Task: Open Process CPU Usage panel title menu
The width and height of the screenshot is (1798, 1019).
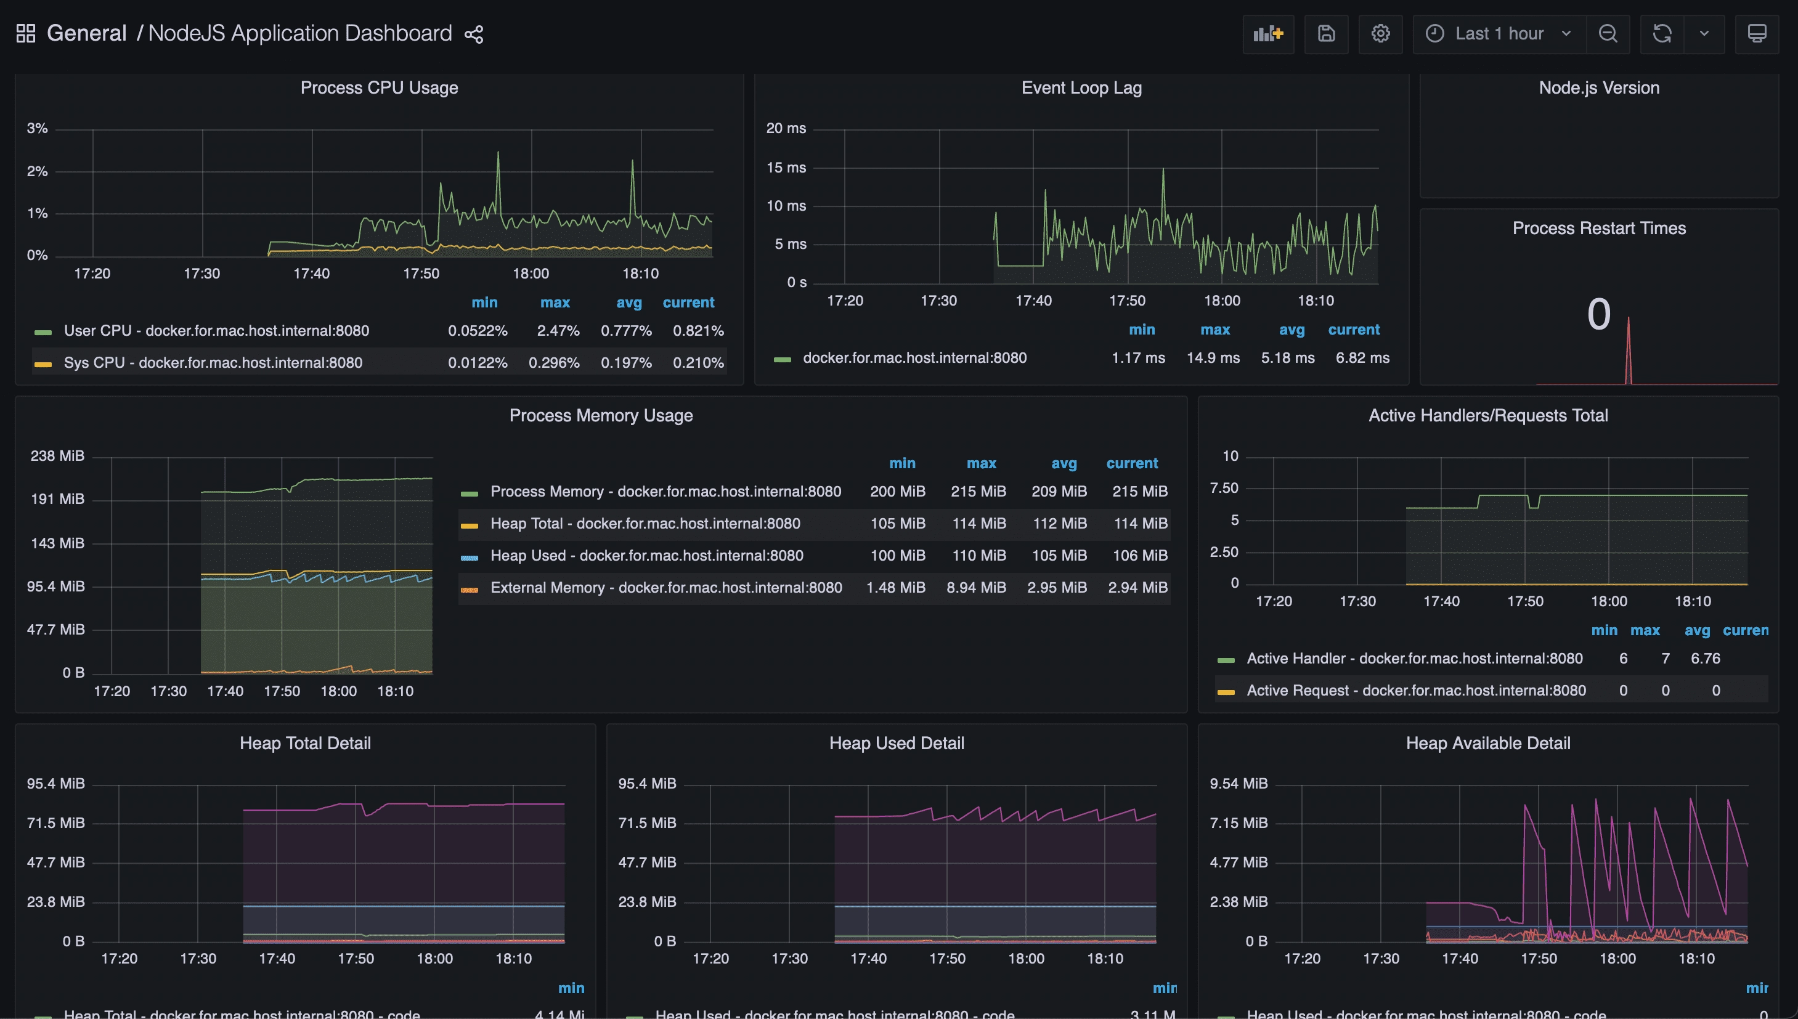Action: point(380,87)
